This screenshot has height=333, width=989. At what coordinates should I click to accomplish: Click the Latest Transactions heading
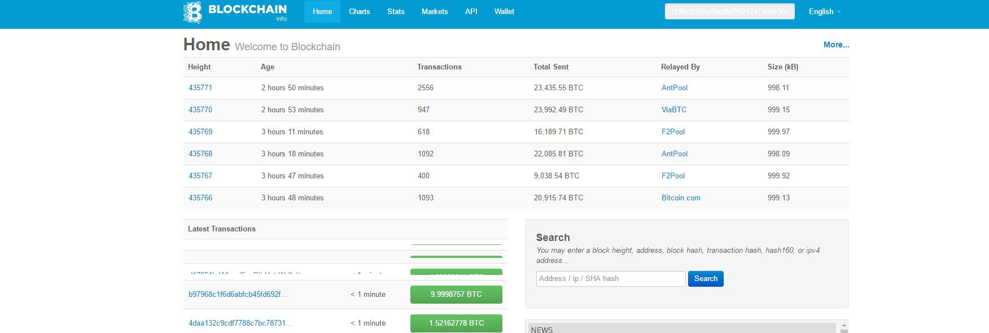[x=222, y=229]
